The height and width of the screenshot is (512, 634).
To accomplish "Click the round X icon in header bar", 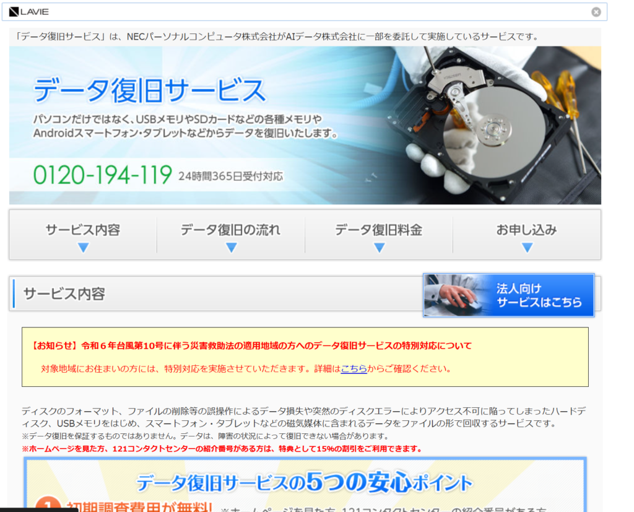I will point(596,12).
